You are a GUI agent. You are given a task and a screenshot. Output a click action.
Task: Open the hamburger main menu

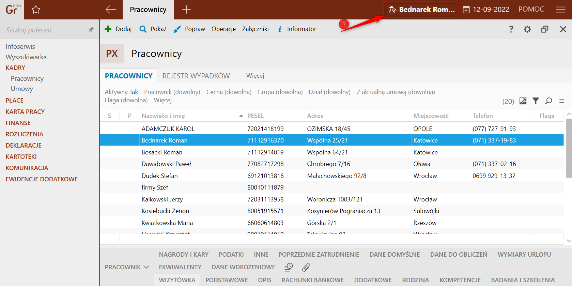coord(560,10)
